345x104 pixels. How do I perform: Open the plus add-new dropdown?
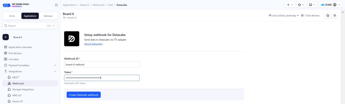290,5
